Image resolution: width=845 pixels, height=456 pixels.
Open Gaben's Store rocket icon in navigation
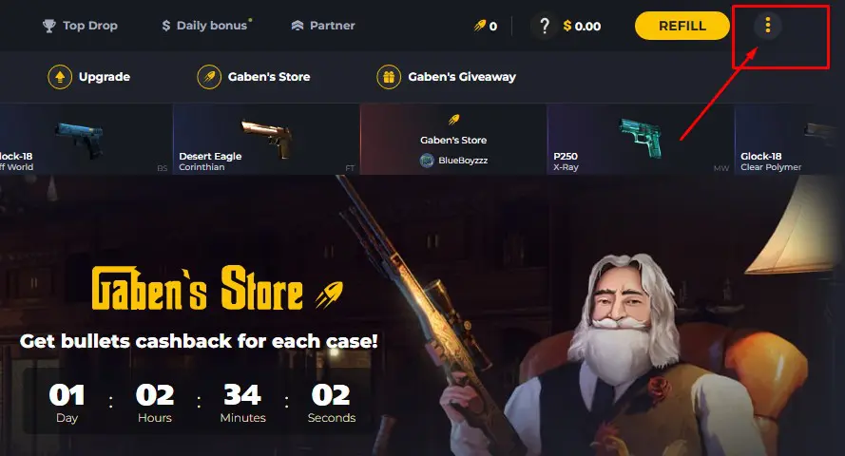[x=209, y=77]
